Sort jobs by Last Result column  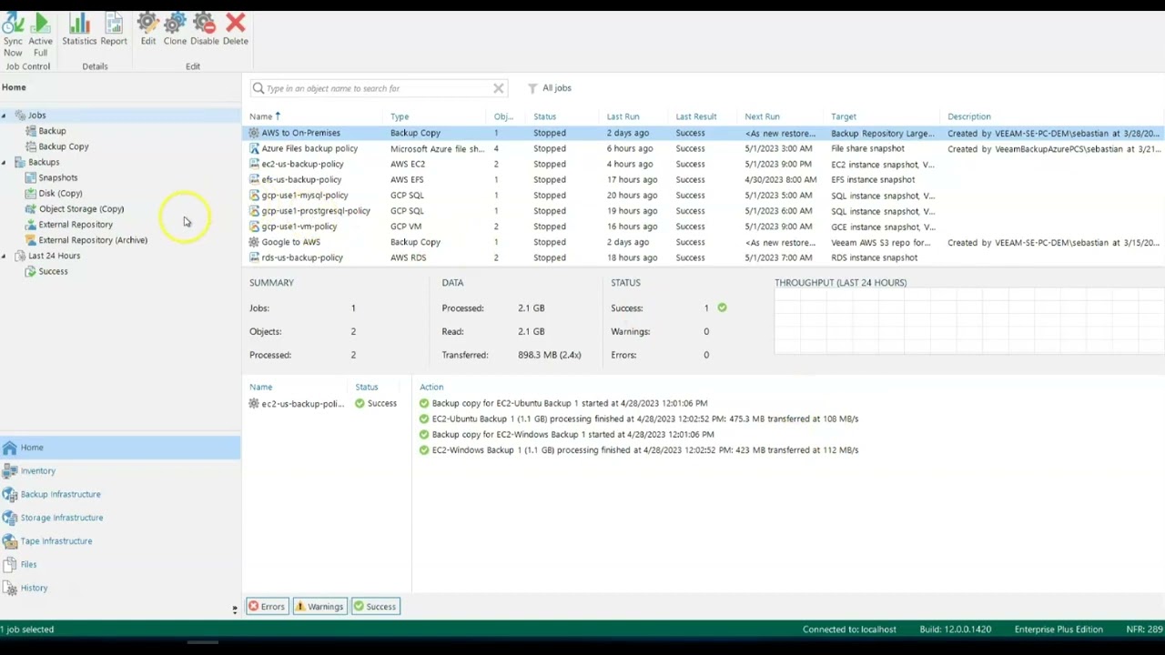[x=695, y=116]
